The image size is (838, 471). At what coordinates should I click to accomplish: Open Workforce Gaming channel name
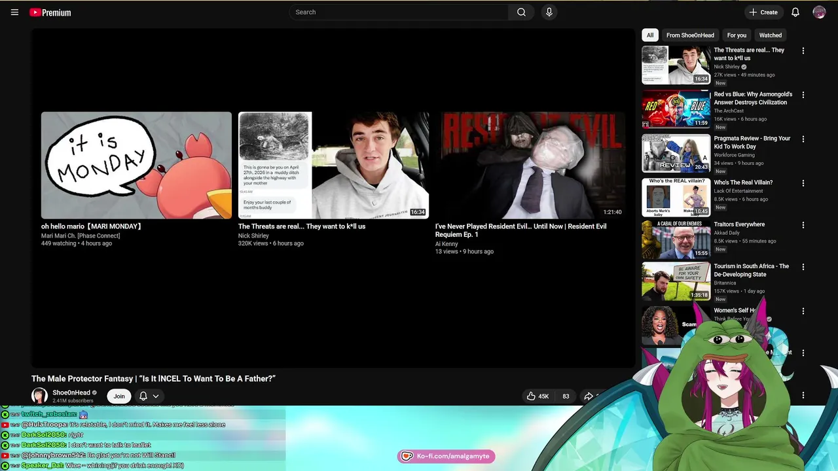point(734,155)
